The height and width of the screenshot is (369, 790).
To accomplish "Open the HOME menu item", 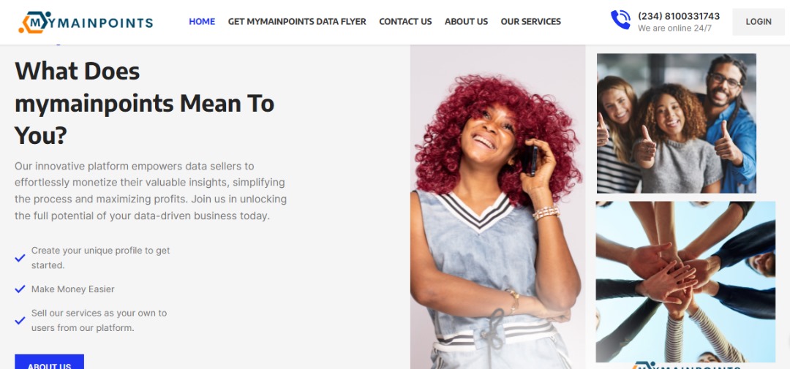I will pyautogui.click(x=202, y=22).
